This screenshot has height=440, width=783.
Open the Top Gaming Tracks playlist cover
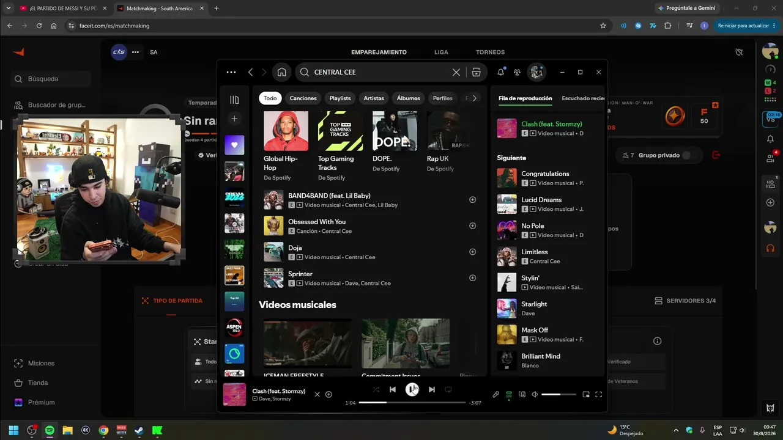340,131
